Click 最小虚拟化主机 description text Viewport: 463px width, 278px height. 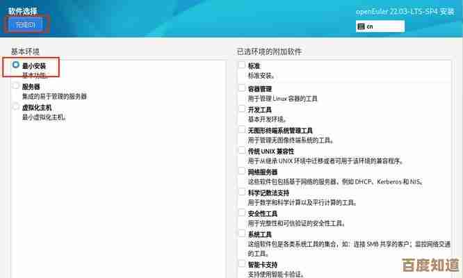[x=44, y=117]
